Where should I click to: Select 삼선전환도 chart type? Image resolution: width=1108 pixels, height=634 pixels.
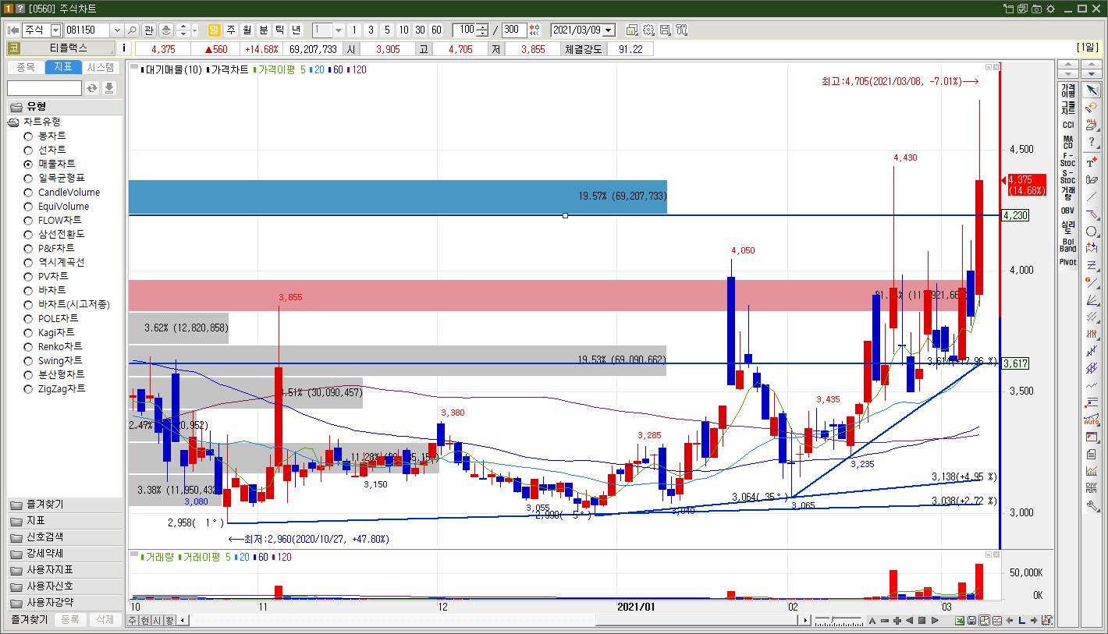coord(61,234)
